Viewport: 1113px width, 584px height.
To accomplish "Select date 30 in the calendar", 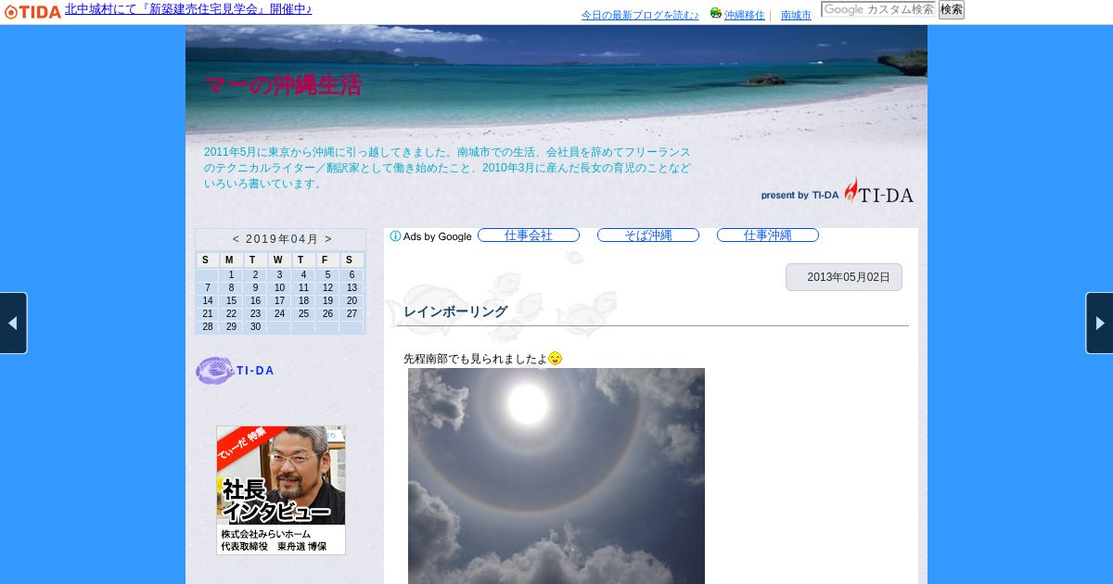I will [x=255, y=327].
